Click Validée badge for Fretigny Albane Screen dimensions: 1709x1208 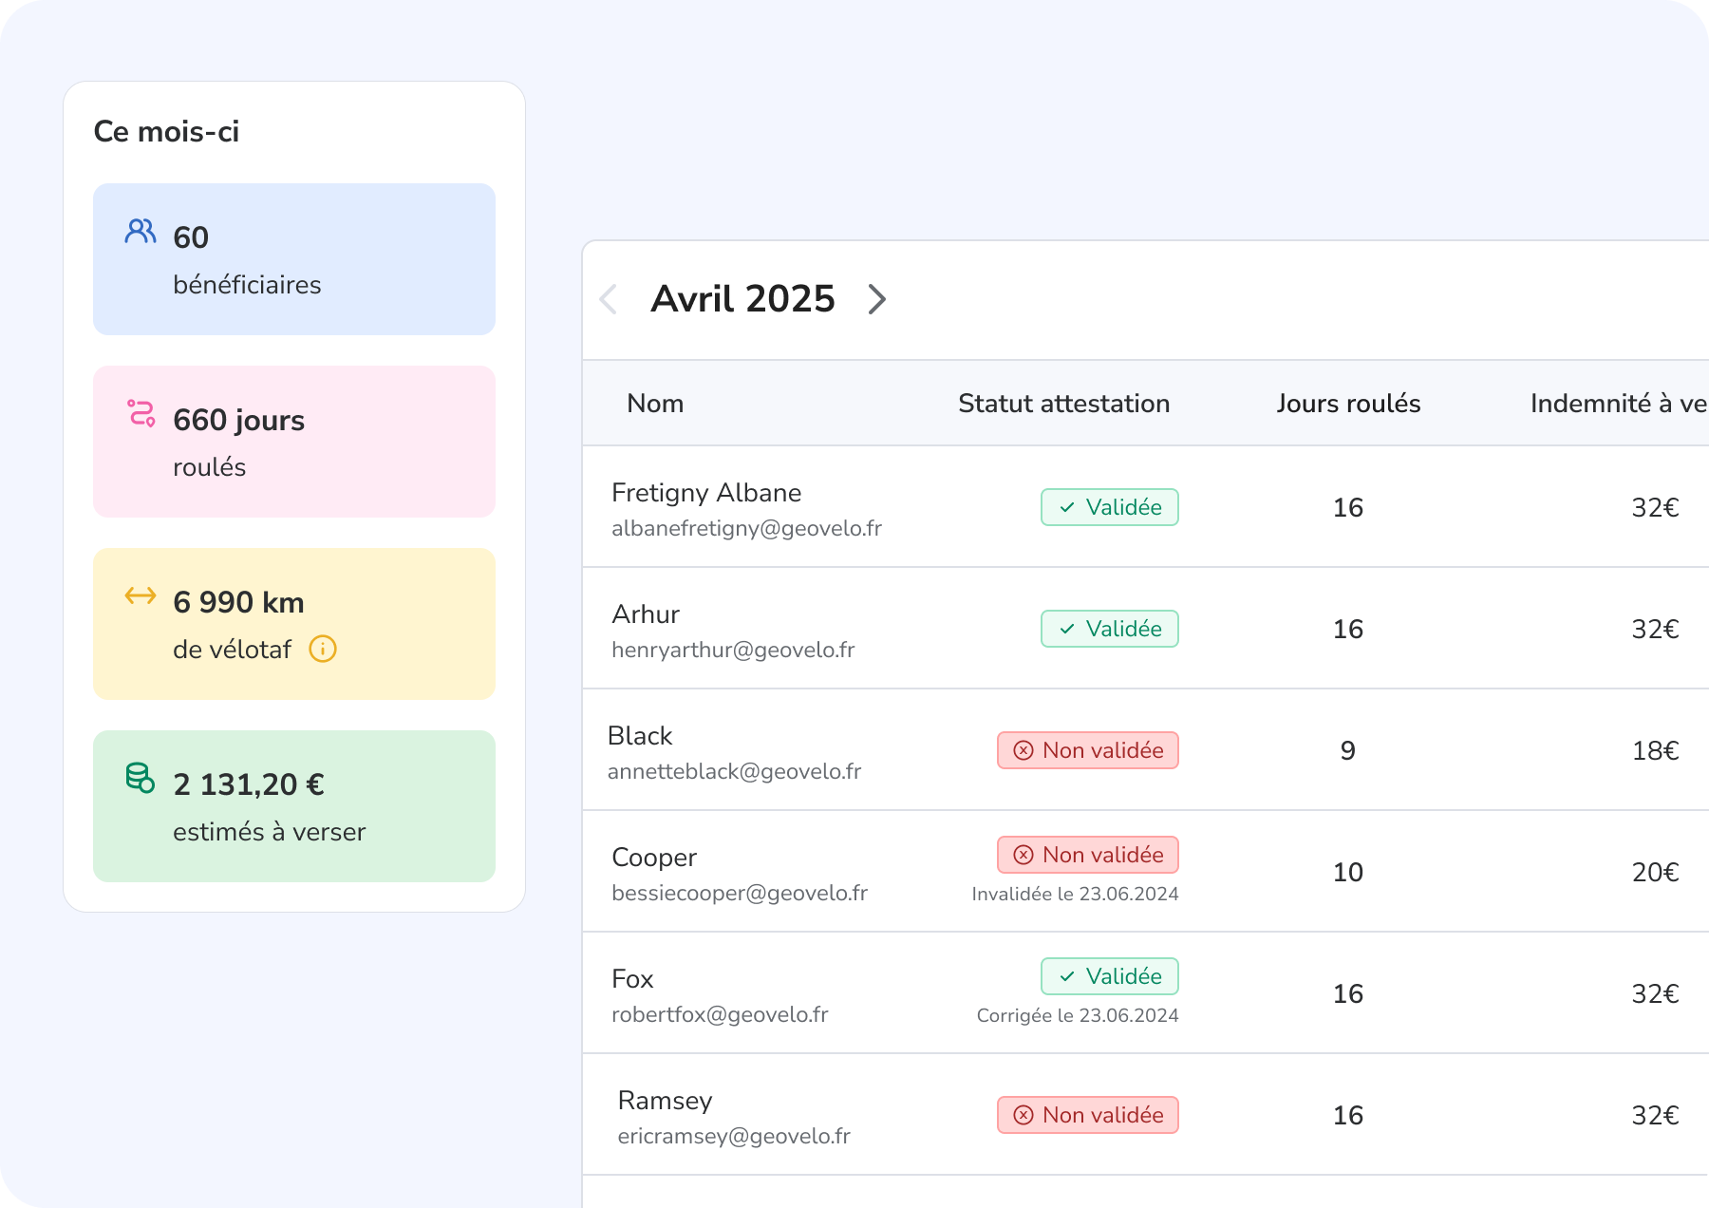1110,507
